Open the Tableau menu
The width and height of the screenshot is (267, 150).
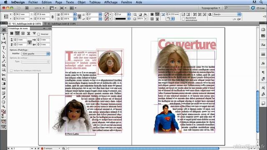tap(95, 2)
